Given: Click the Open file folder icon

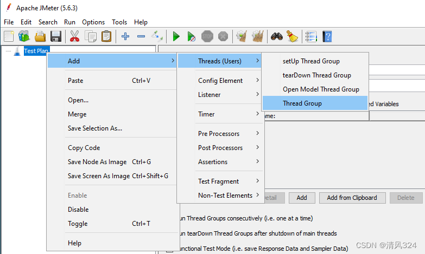Looking at the screenshot, I should pos(40,36).
